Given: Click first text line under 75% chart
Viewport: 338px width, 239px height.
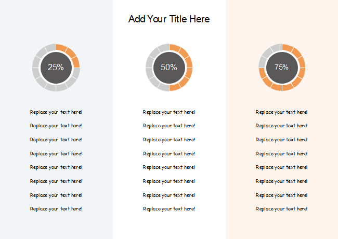Looking at the screenshot, I should coord(282,112).
